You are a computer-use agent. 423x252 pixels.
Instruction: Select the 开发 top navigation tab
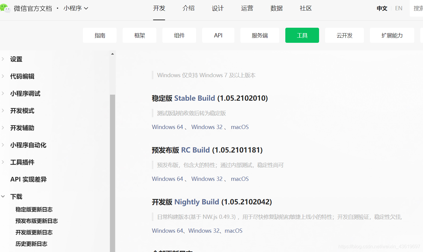click(x=159, y=8)
